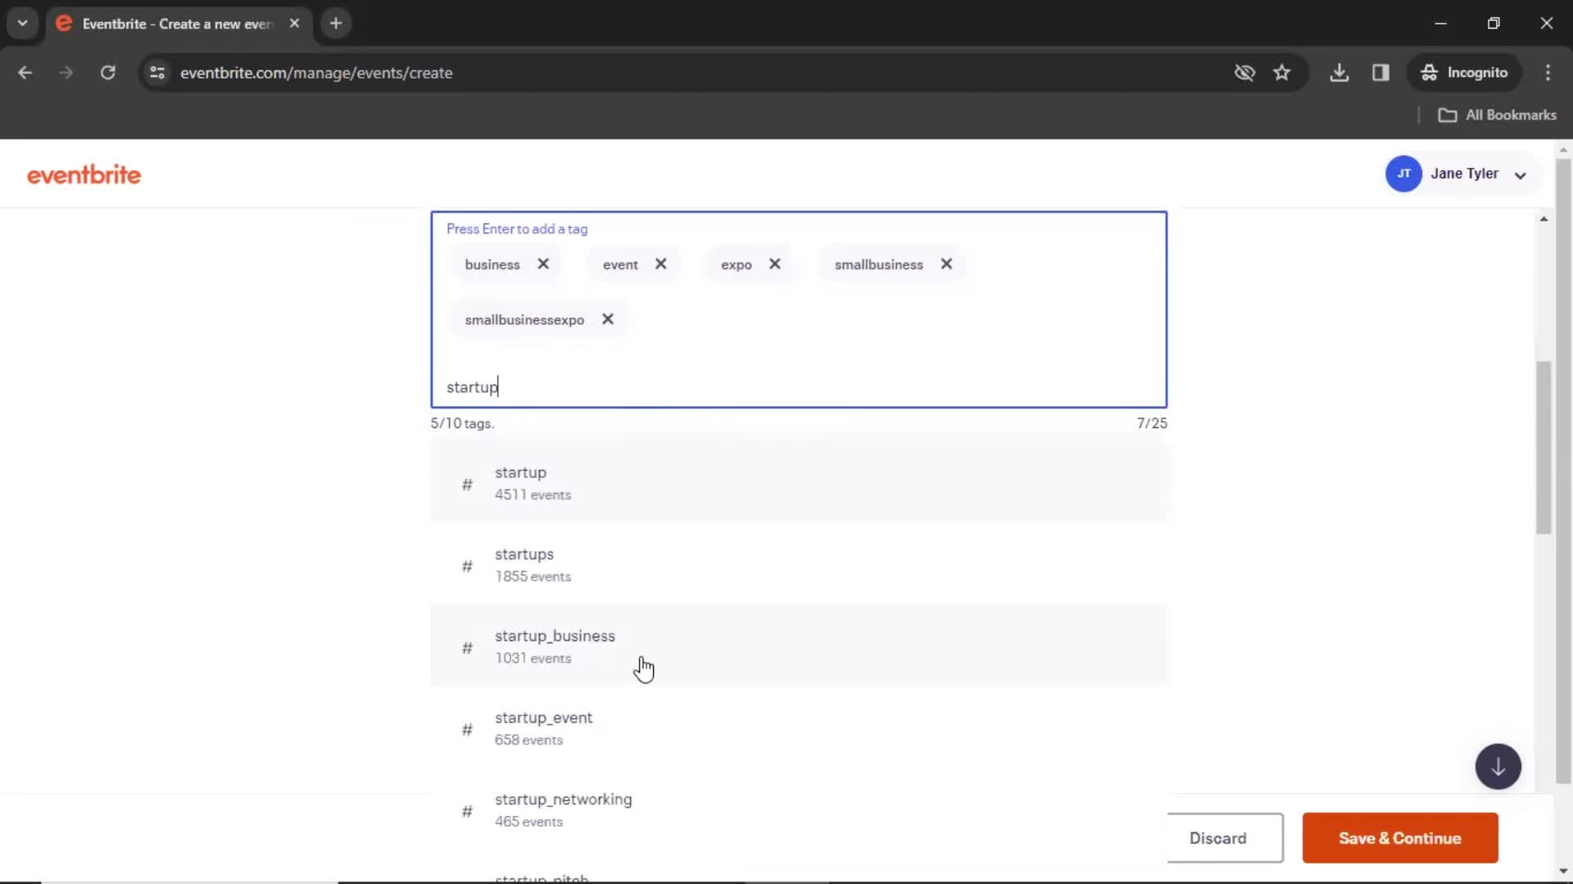Focus the tag text input field
The image size is (1573, 884).
(x=799, y=387)
